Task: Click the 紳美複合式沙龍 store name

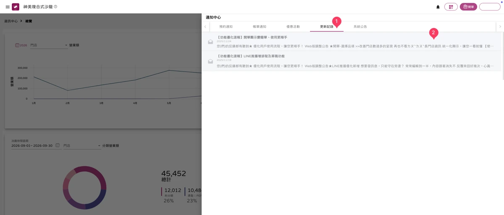Action: click(38, 7)
